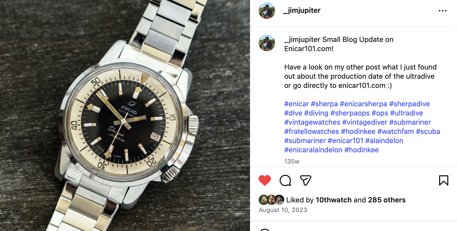Click the caption's _jimjupiter profile avatar
Viewport: 457px width, 231px height.
[267, 43]
